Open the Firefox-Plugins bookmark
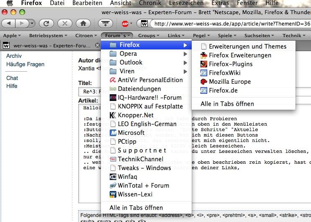The height and width of the screenshot is (222, 311). pyautogui.click(x=230, y=64)
